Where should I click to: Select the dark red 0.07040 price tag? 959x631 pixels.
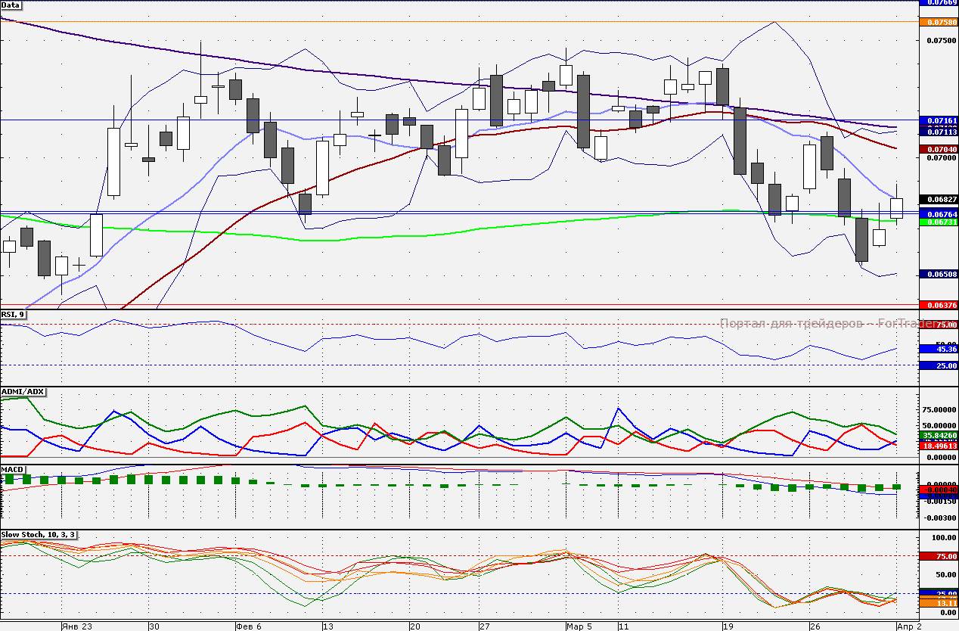(x=939, y=149)
